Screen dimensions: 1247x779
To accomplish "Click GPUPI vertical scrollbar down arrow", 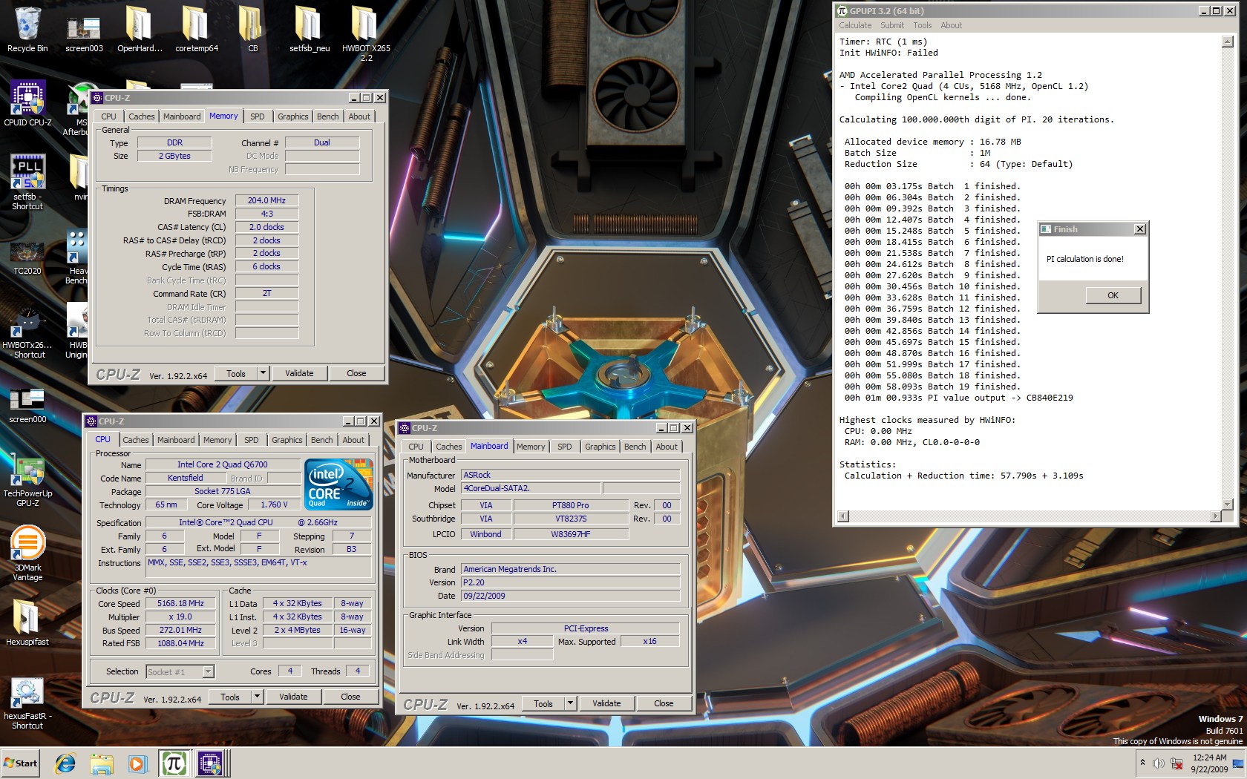I will point(1227,504).
